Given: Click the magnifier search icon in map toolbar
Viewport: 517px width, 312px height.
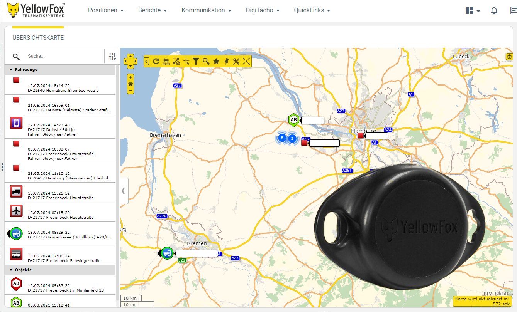Looking at the screenshot, I should (x=206, y=61).
